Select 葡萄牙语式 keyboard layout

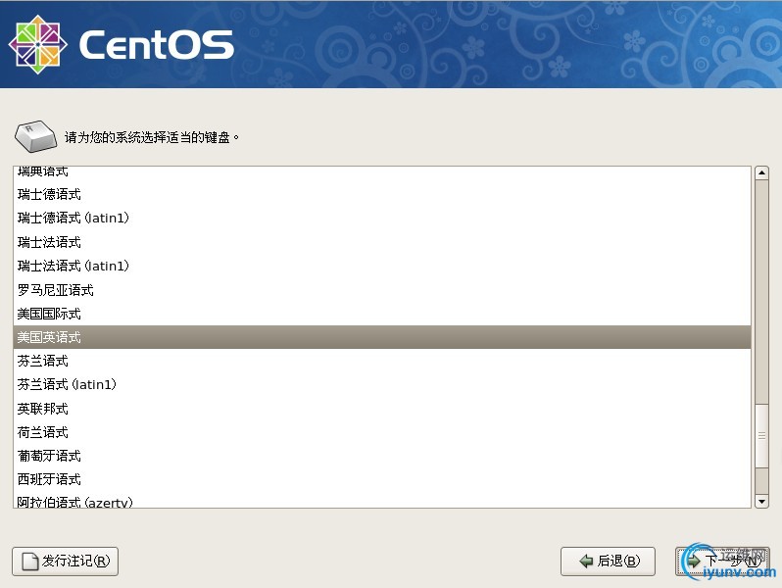tap(49, 456)
